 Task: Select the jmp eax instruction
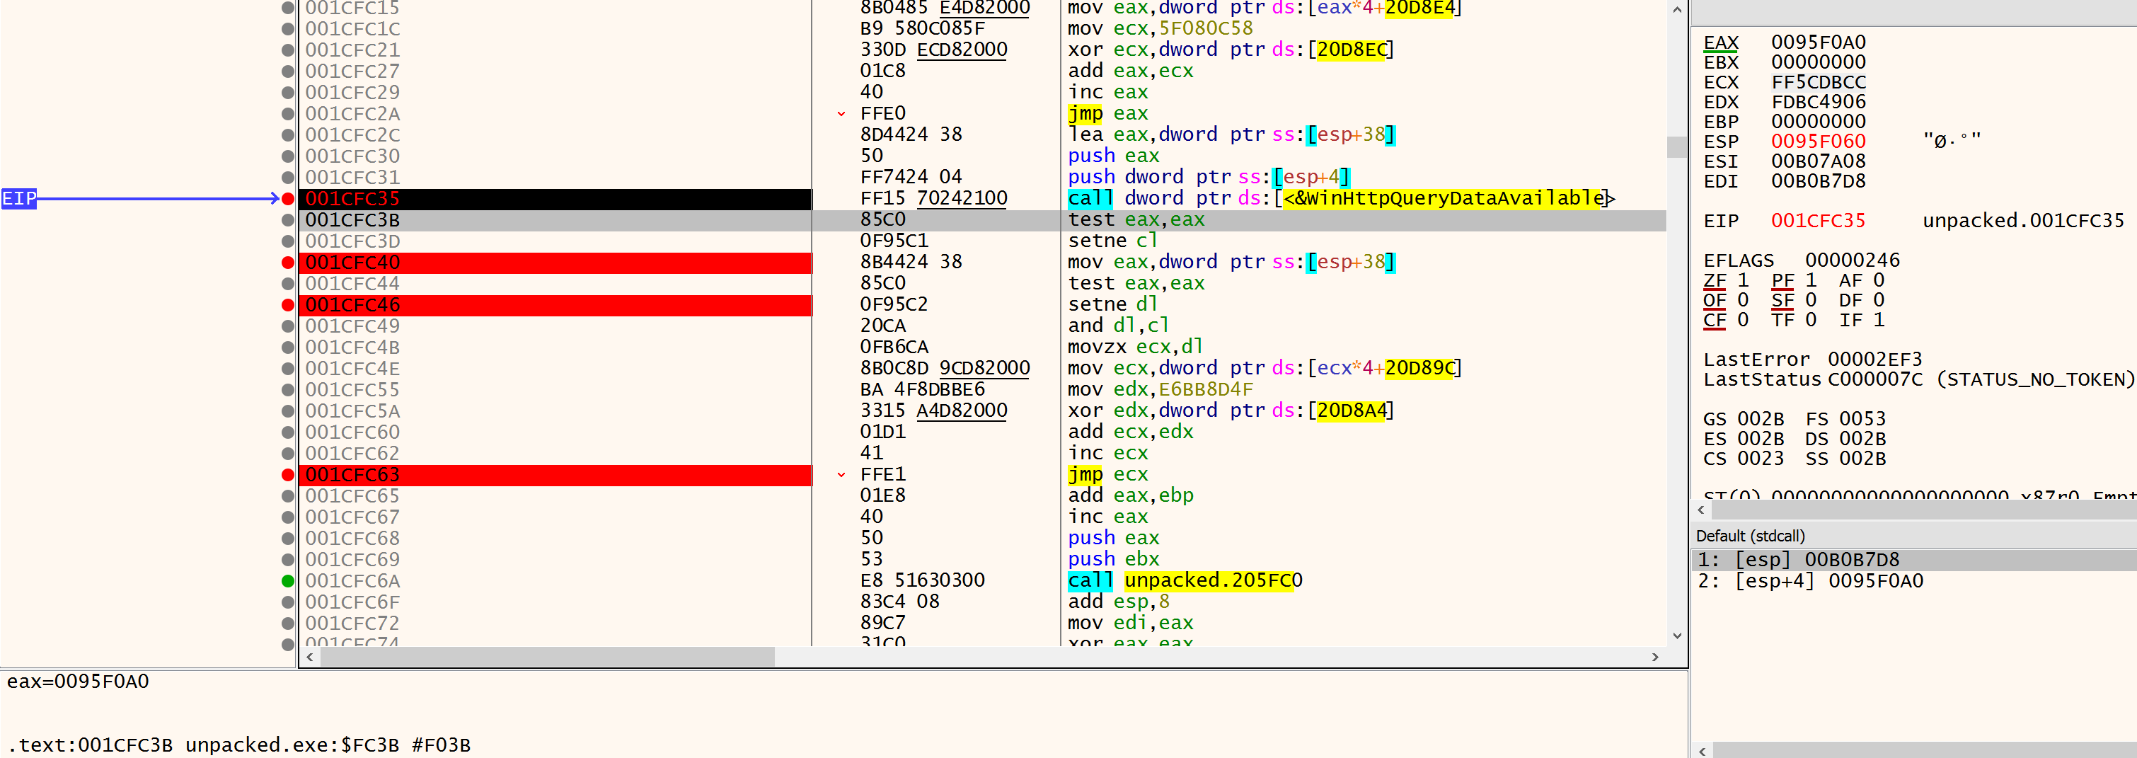(1107, 114)
